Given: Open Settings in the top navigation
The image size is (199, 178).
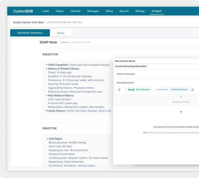Looking at the screenshot, I should [x=140, y=11].
